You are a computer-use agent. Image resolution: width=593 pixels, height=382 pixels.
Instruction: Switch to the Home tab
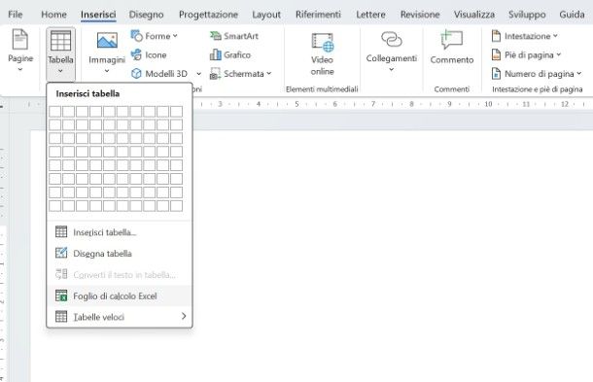pyautogui.click(x=53, y=15)
